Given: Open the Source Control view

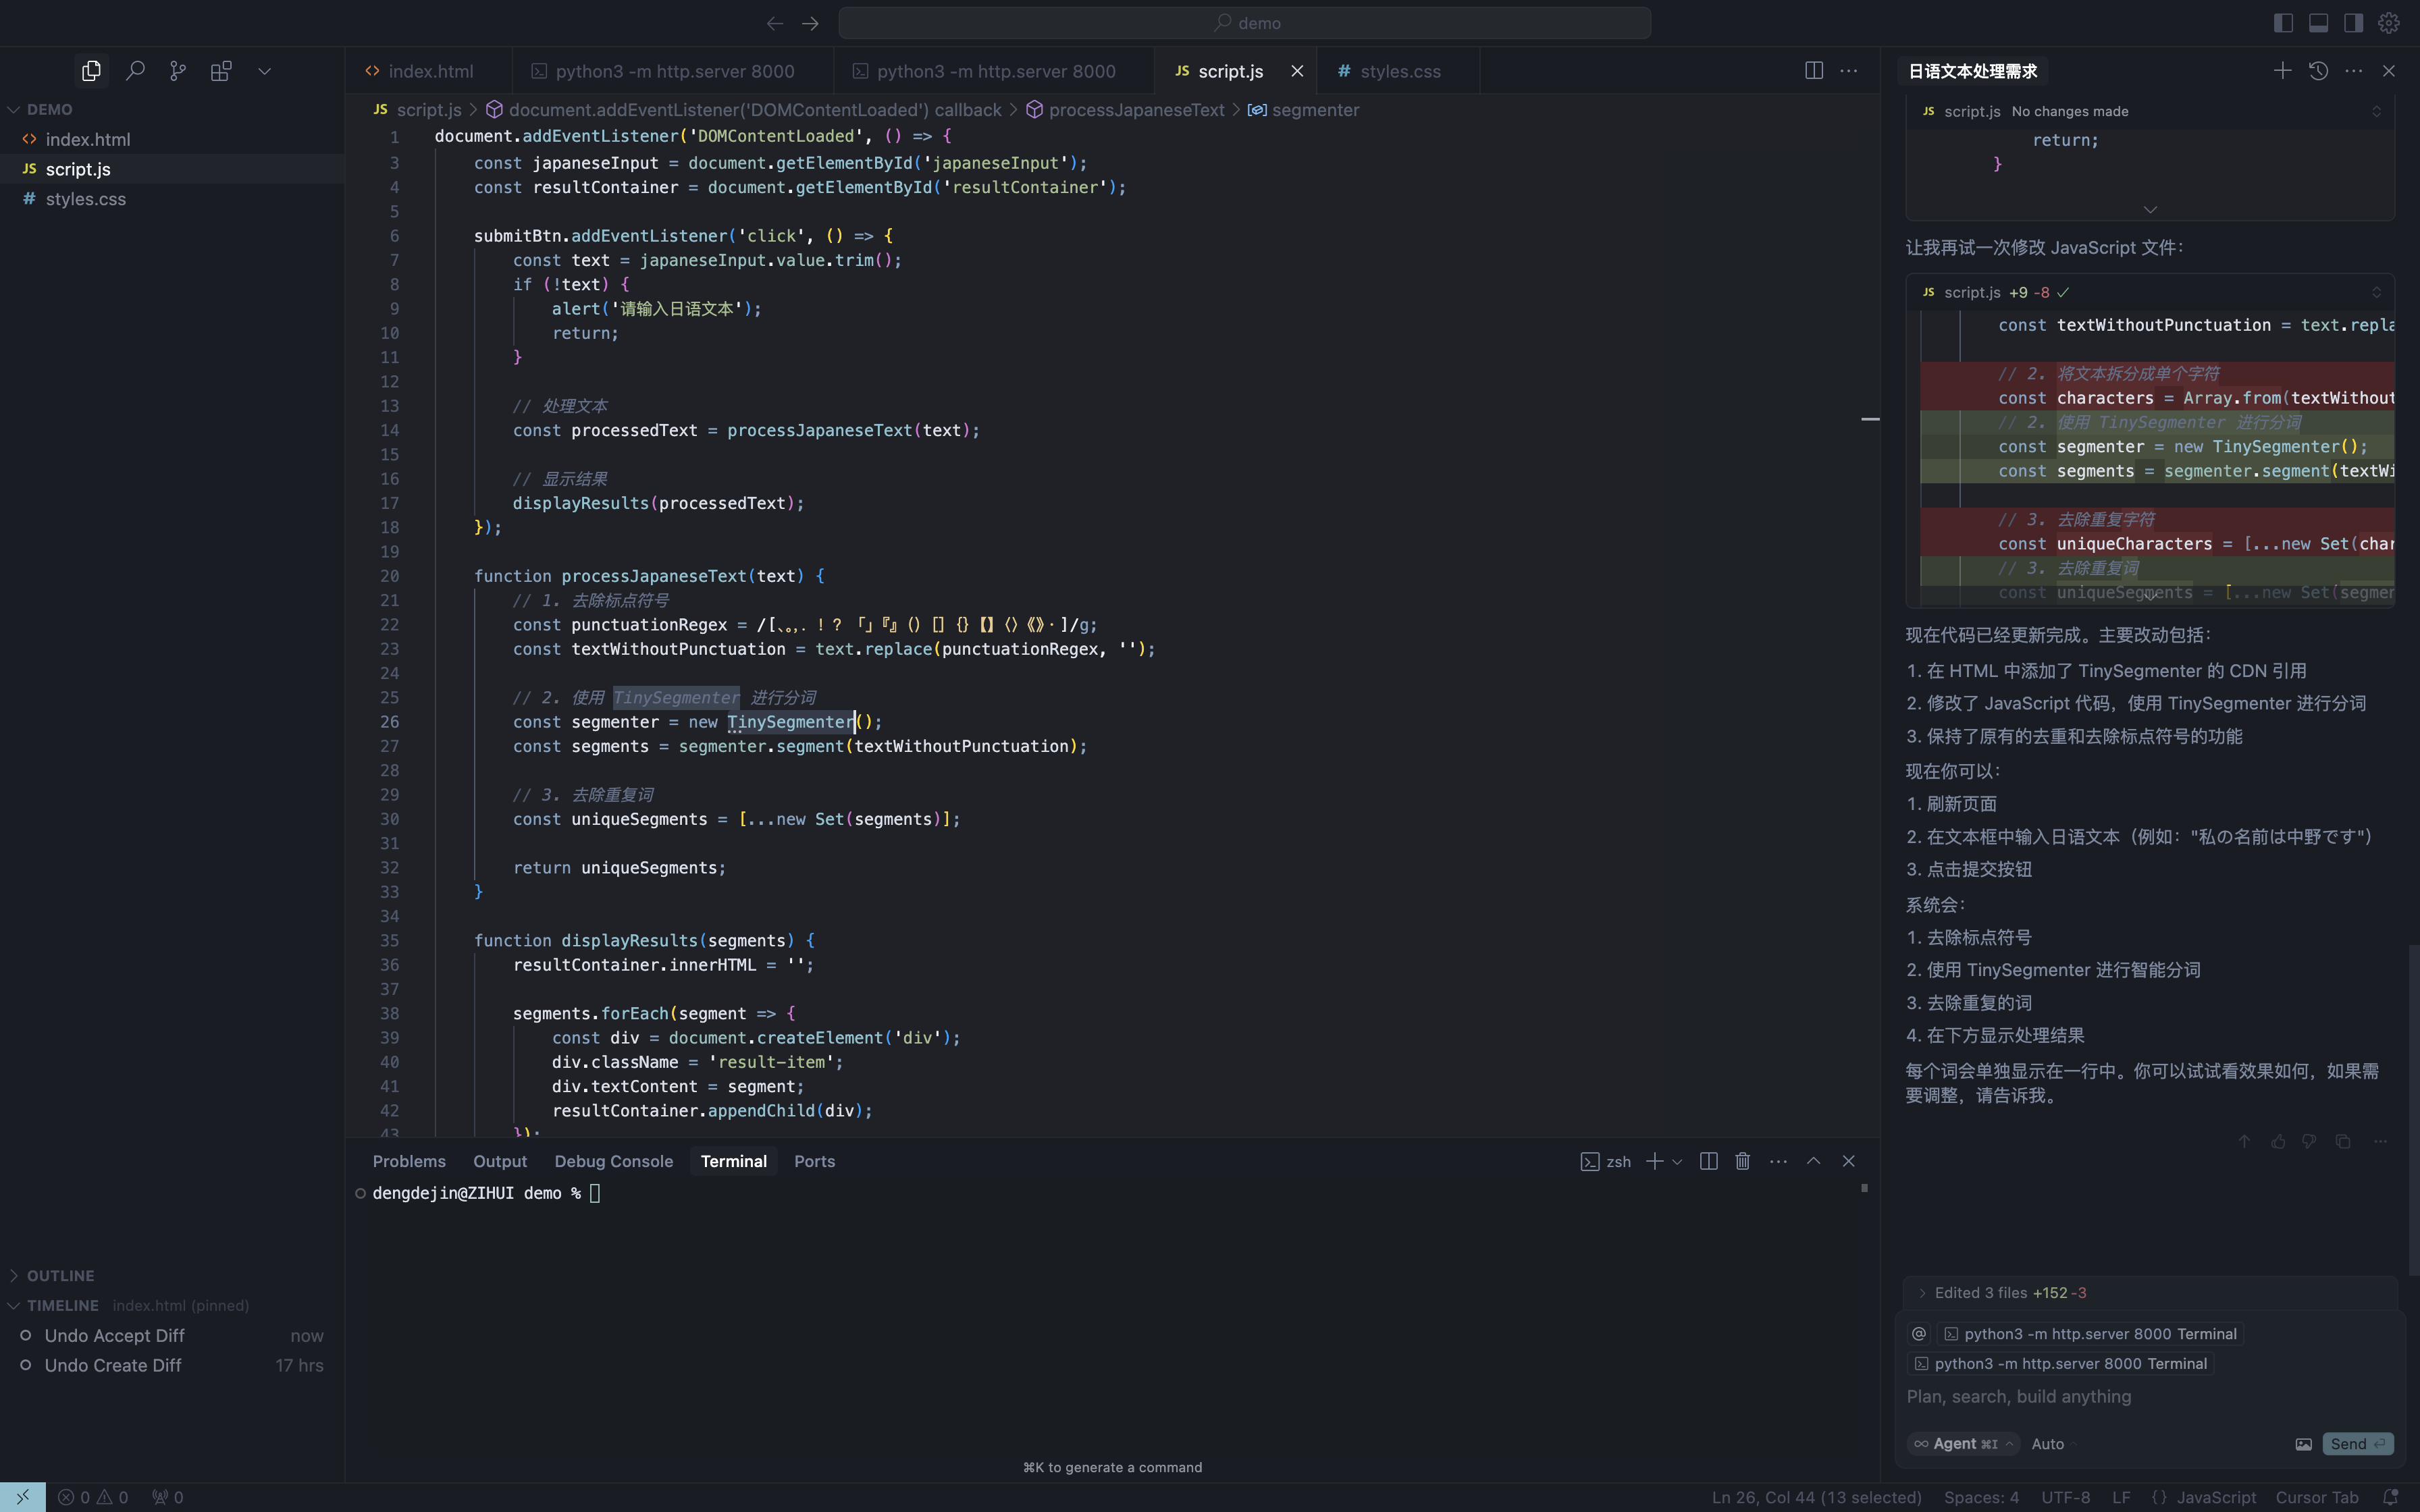Looking at the screenshot, I should click(178, 71).
